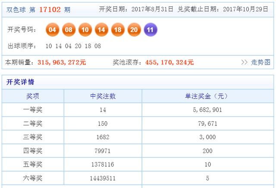Click the 开奖详情 section heading
This screenshot has width=276, height=188.
[20, 82]
